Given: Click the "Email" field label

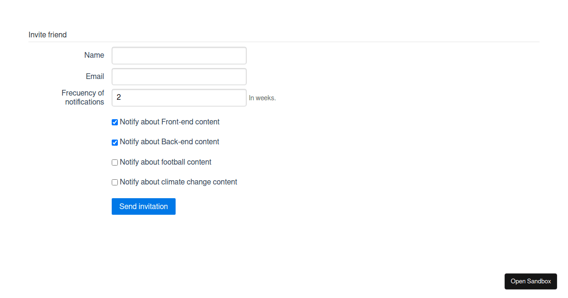Looking at the screenshot, I should (95, 77).
